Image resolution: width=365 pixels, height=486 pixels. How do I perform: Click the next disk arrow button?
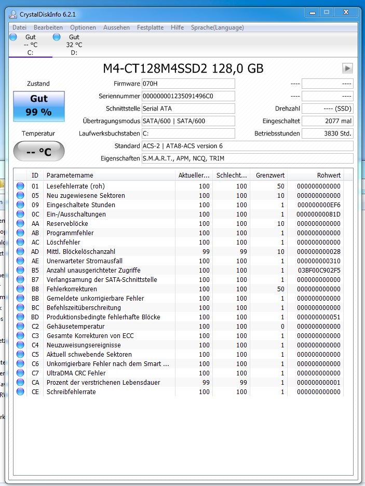tap(347, 68)
